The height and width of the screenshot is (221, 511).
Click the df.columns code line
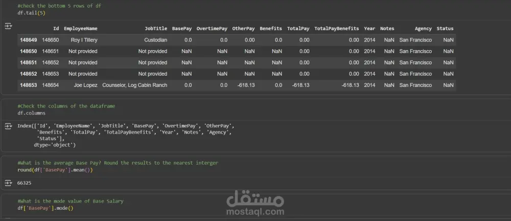point(31,113)
